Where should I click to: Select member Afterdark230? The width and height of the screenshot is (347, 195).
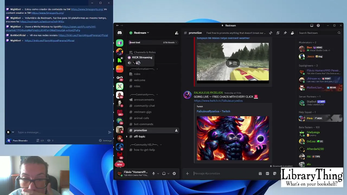coord(320,149)
